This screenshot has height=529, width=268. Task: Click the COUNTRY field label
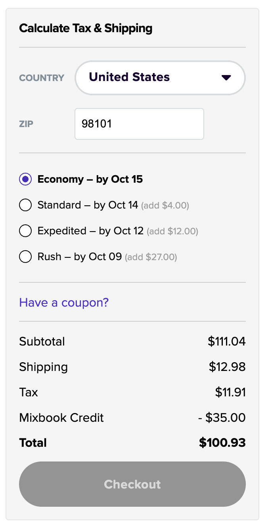[42, 78]
